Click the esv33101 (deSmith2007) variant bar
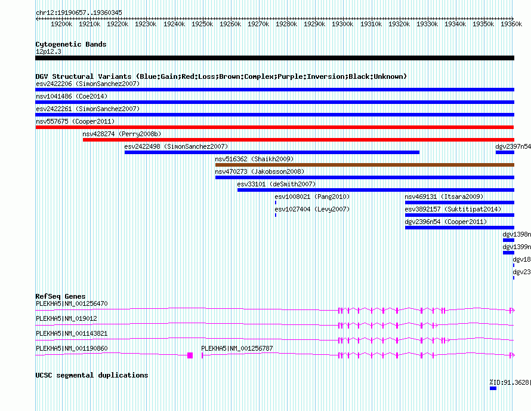 click(x=376, y=190)
